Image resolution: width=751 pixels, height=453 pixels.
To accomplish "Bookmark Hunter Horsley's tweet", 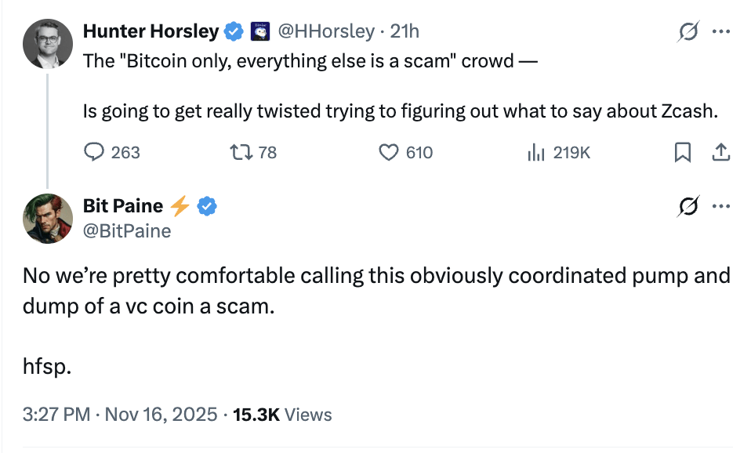I will (x=683, y=153).
